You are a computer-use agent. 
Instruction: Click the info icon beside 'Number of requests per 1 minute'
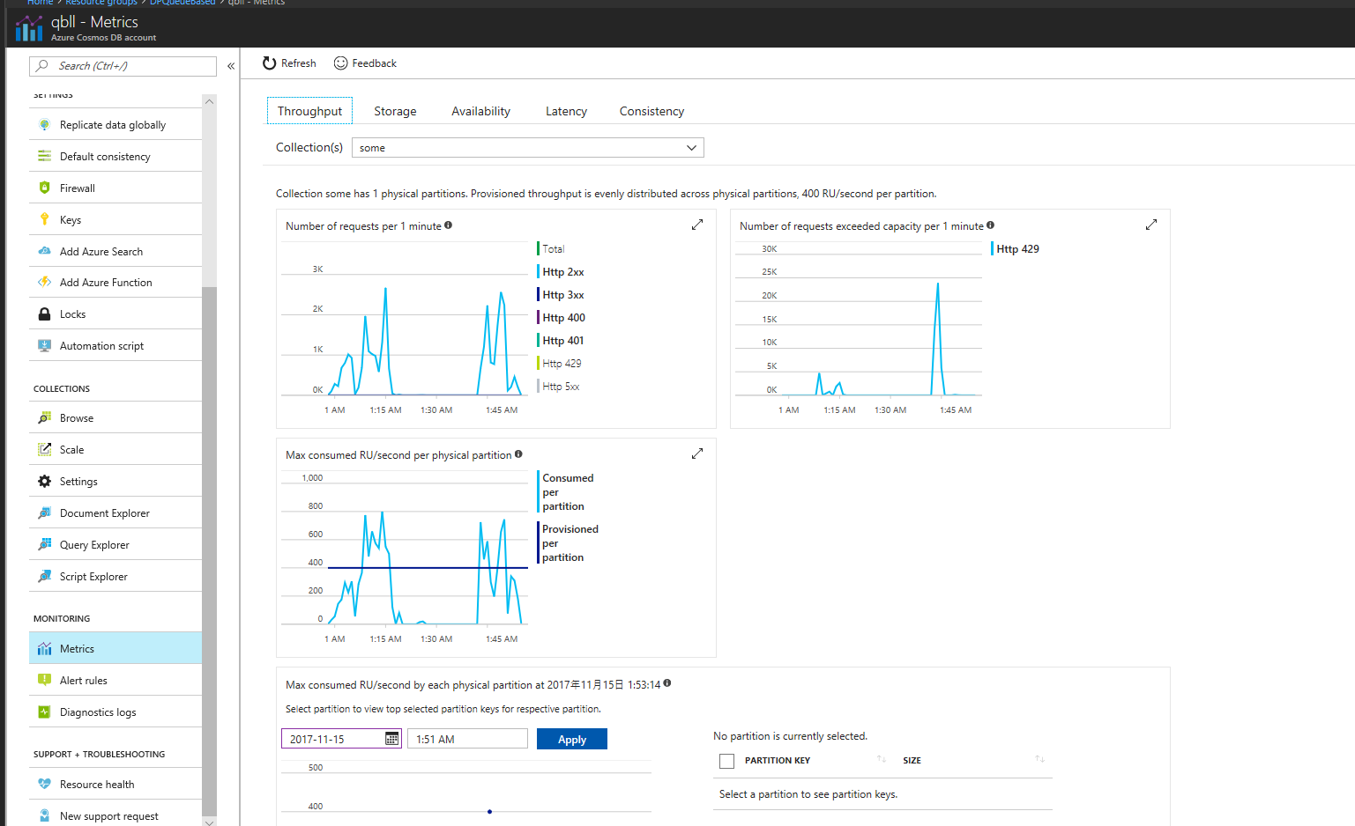pos(449,225)
